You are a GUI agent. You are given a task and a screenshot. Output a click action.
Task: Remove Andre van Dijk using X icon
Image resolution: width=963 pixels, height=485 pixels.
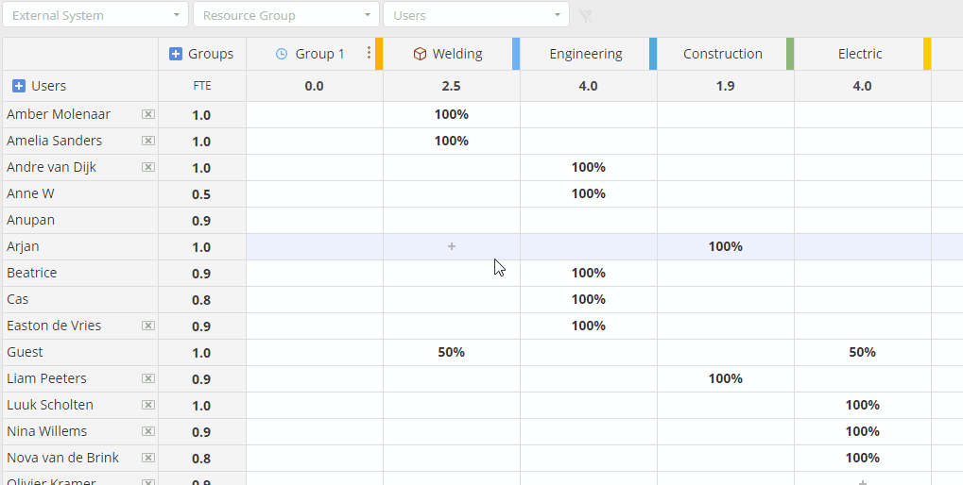pyautogui.click(x=148, y=167)
